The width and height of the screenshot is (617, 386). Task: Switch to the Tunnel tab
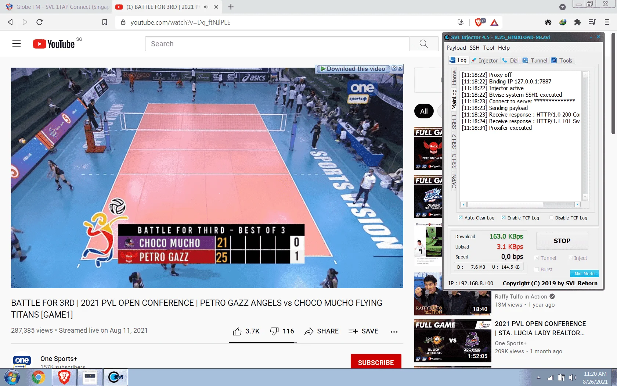coord(535,61)
